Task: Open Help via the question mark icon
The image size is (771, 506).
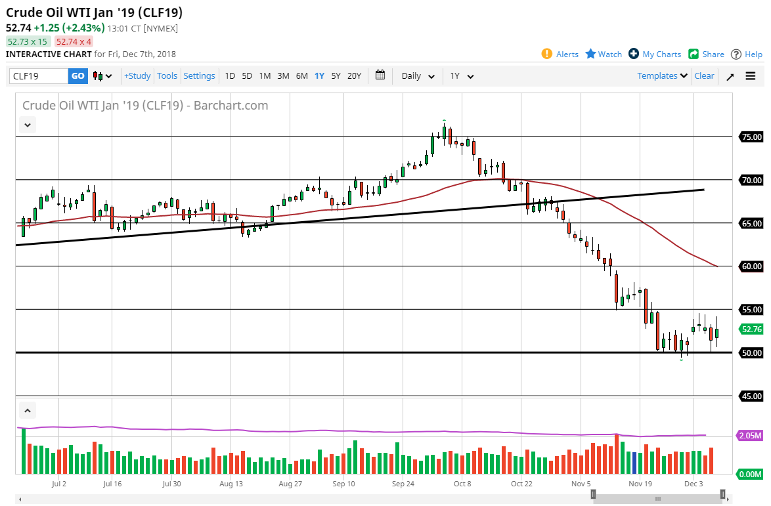Action: click(x=737, y=54)
